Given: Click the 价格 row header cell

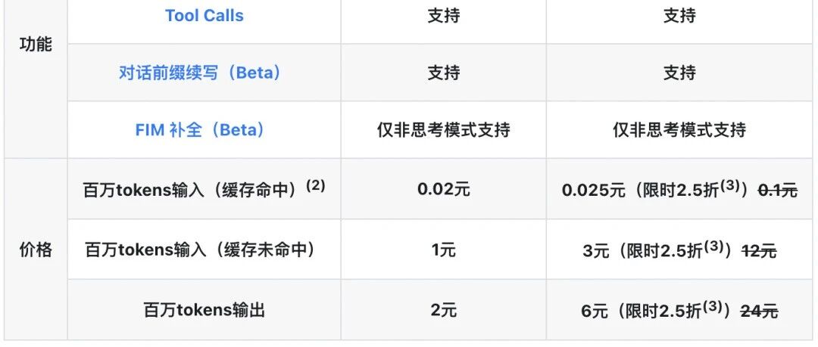Looking at the screenshot, I should pyautogui.click(x=36, y=249).
